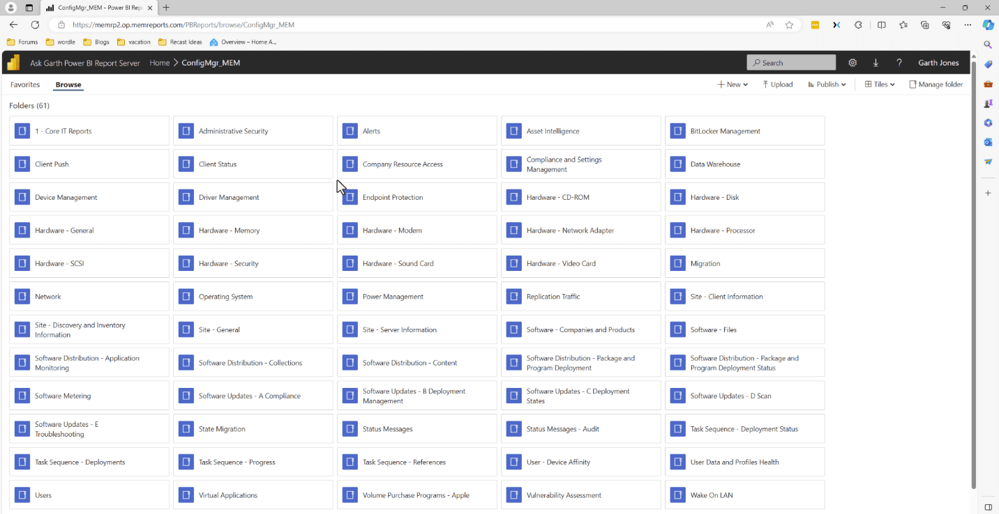Click the folder icon for Endpoint Protection
999x514 pixels.
[x=350, y=197]
